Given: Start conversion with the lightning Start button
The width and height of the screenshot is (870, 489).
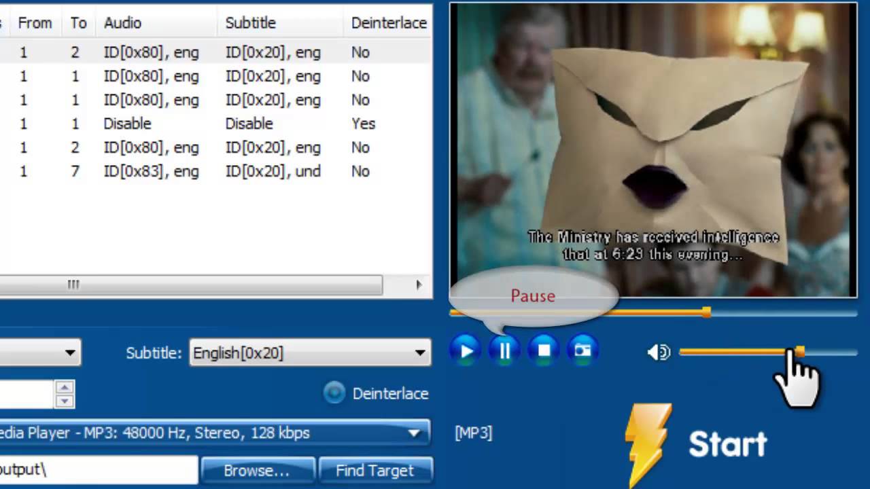Looking at the screenshot, I should pos(697,444).
